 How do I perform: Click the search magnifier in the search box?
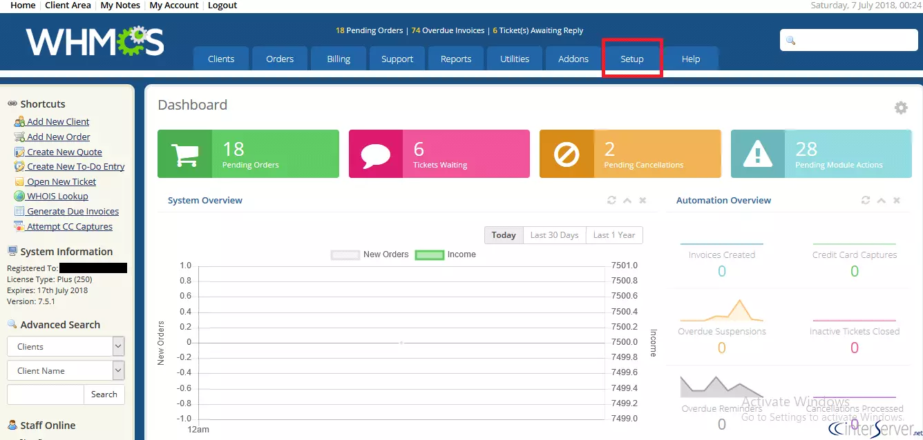click(790, 40)
